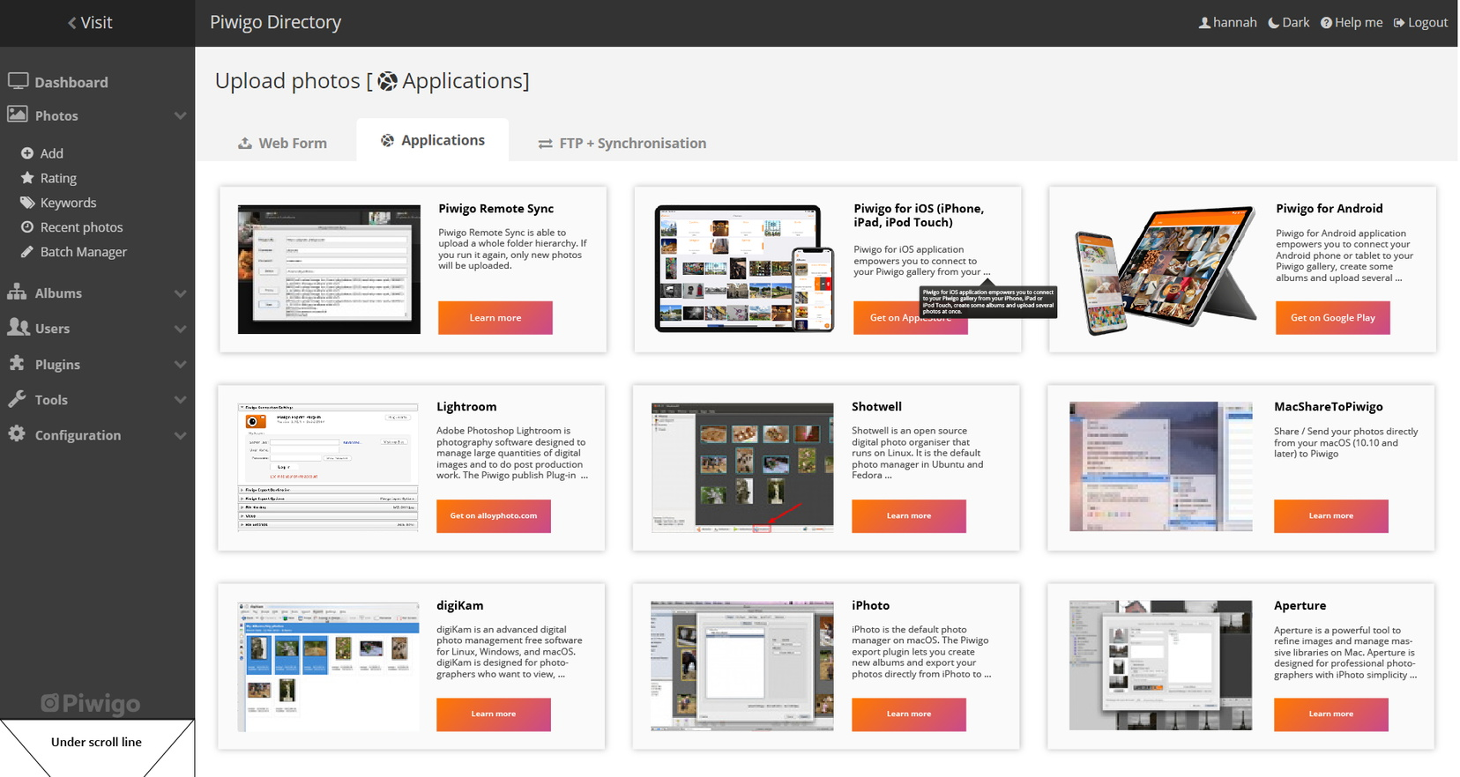Click the Shotwell card title text
Viewport: 1460px width, 777px height.
tap(876, 407)
